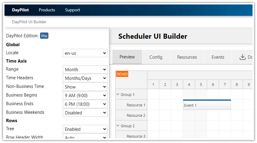Click the download icon next to Events tab
The width and height of the screenshot is (257, 143).
click(x=243, y=57)
